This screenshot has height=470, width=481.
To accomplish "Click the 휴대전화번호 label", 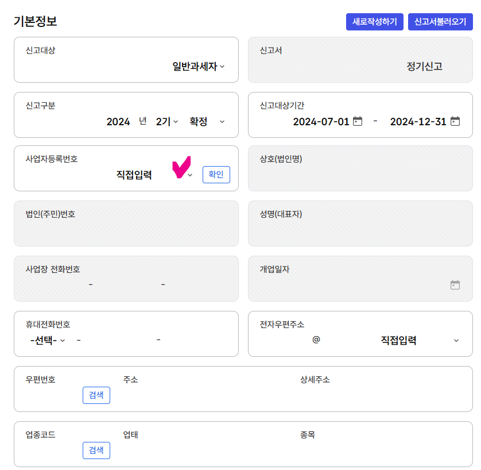I will tap(48, 325).
